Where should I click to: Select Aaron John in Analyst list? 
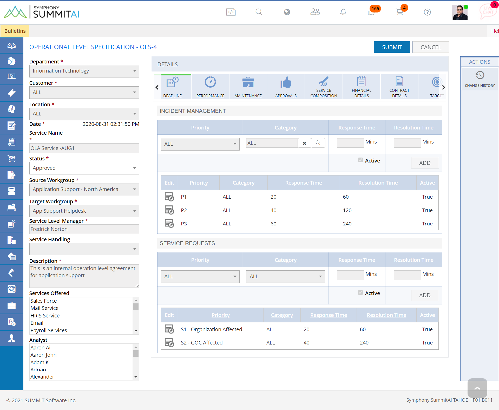pyautogui.click(x=43, y=355)
